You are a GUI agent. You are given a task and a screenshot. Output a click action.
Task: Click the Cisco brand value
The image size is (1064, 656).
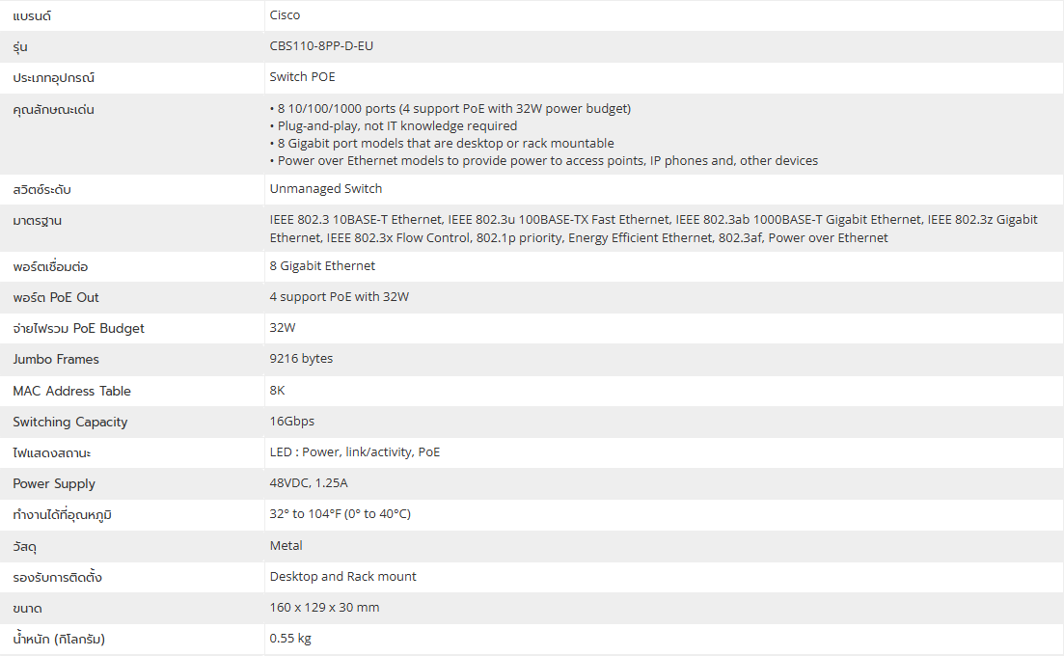(285, 15)
